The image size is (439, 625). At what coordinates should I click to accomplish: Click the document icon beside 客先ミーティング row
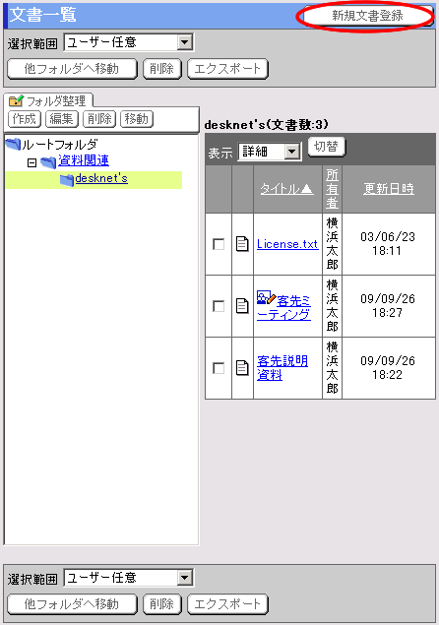(242, 306)
